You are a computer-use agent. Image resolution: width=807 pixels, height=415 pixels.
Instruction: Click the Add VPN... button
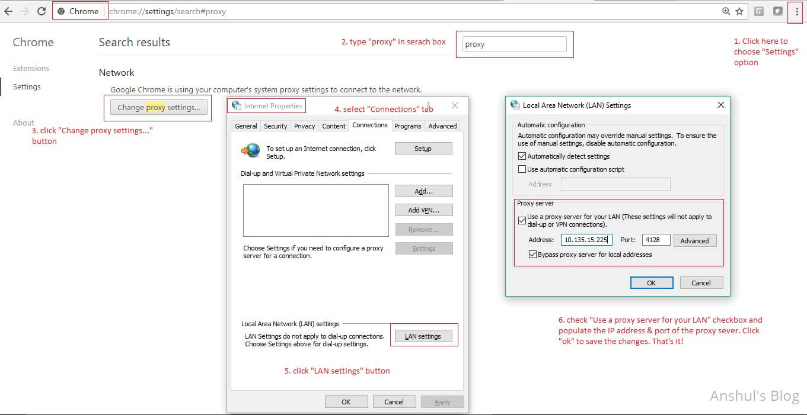424,210
